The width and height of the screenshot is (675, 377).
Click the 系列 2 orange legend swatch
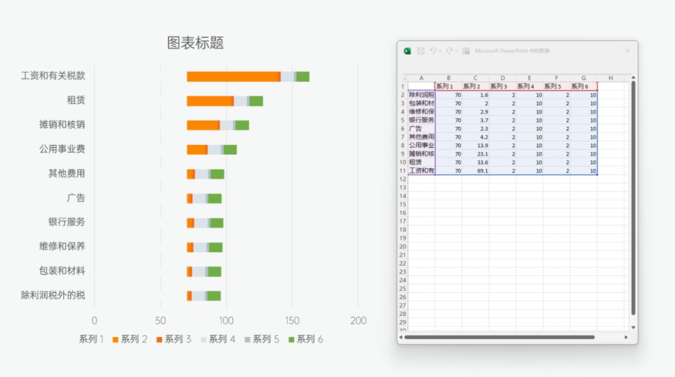[116, 340]
